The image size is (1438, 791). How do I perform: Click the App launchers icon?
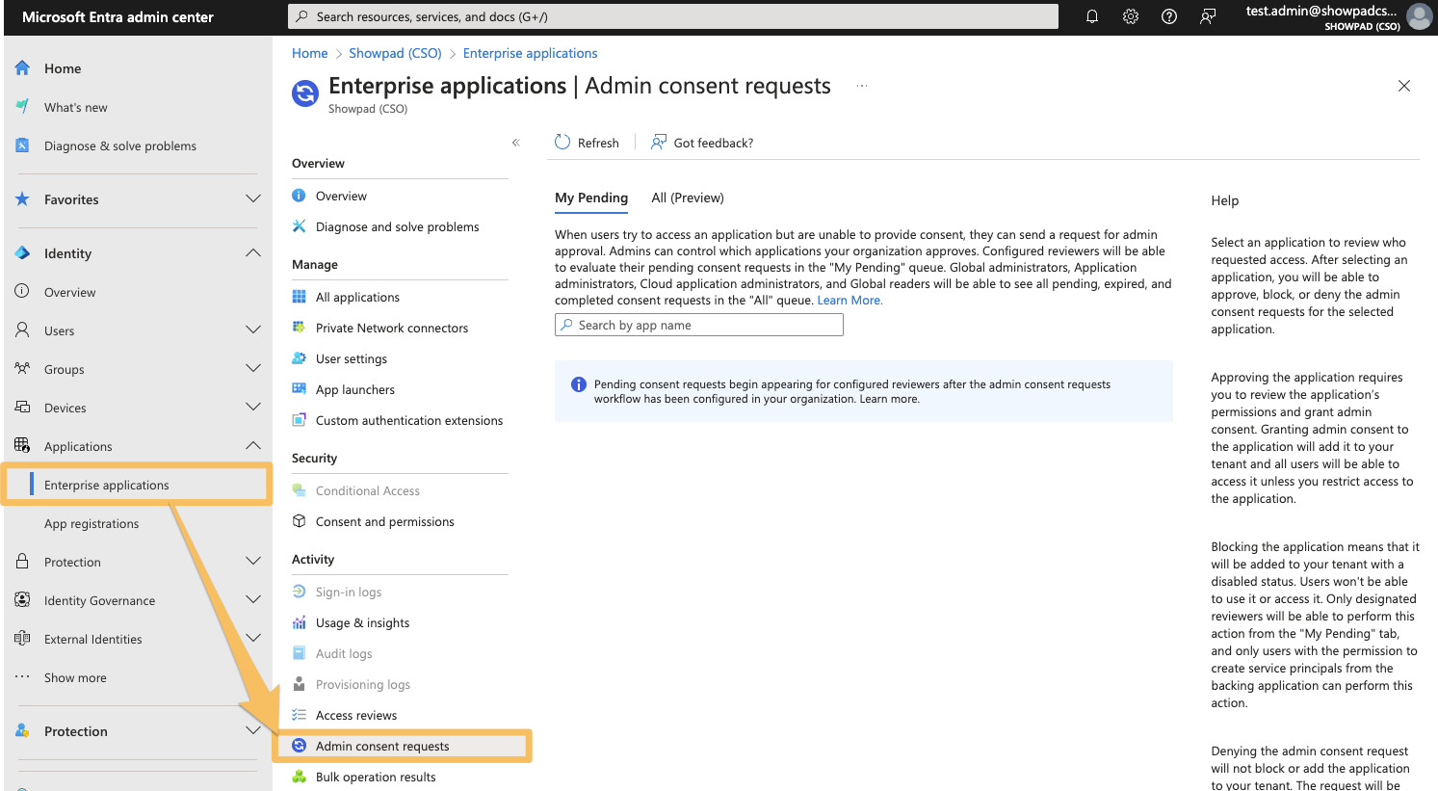[300, 389]
